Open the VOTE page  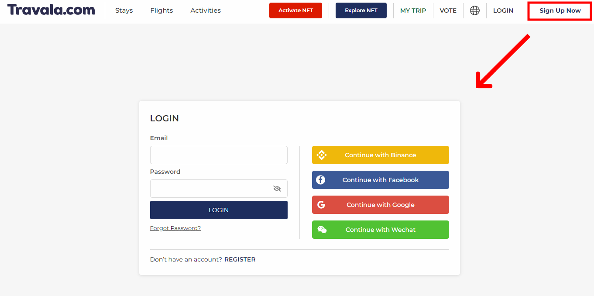(448, 10)
